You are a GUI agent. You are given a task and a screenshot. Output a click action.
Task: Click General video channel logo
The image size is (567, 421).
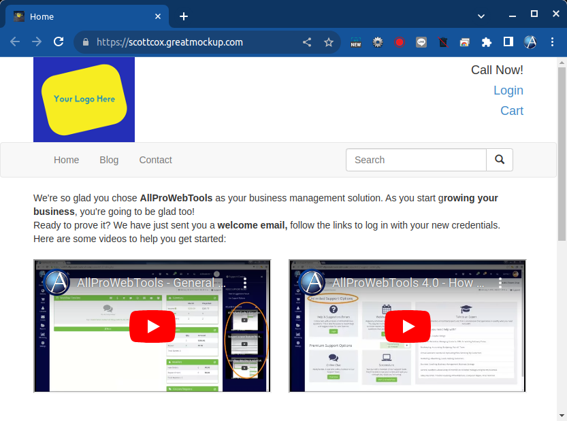click(x=56, y=282)
